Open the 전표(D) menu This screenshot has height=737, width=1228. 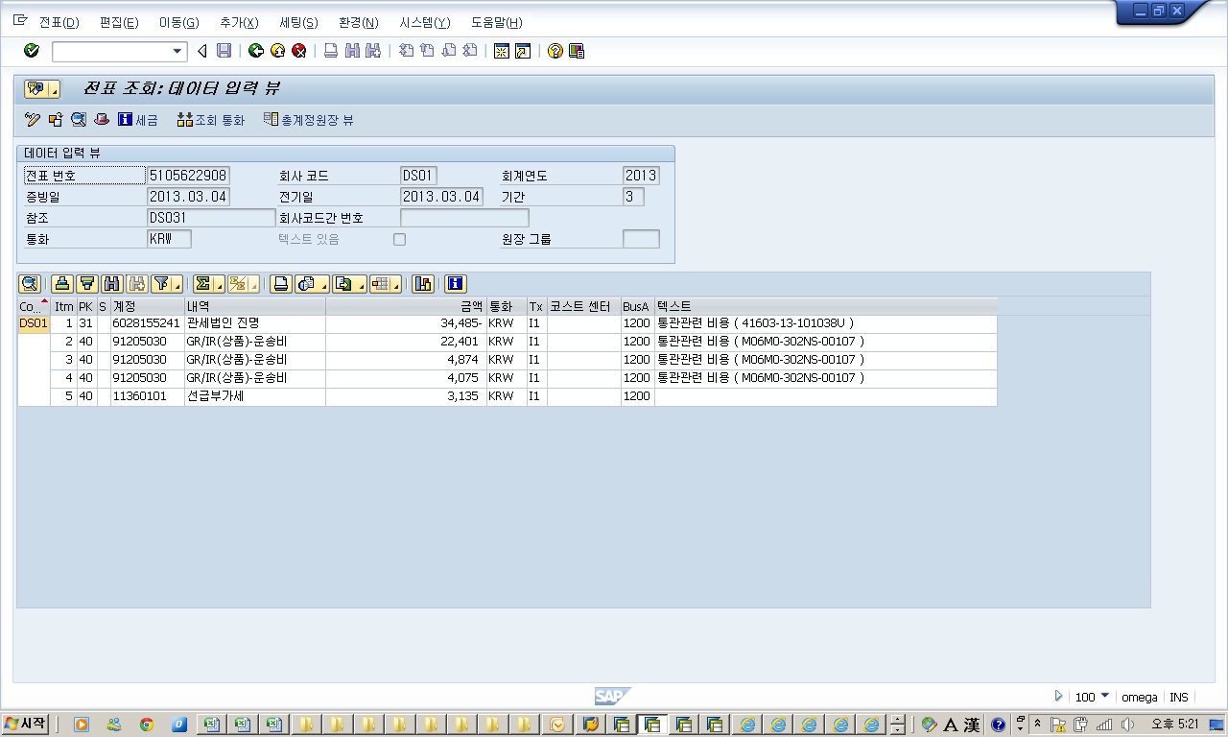59,22
